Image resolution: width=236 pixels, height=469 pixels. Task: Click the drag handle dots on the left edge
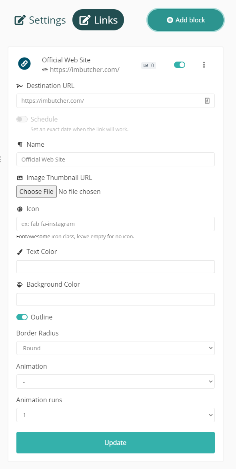pos(0,159)
